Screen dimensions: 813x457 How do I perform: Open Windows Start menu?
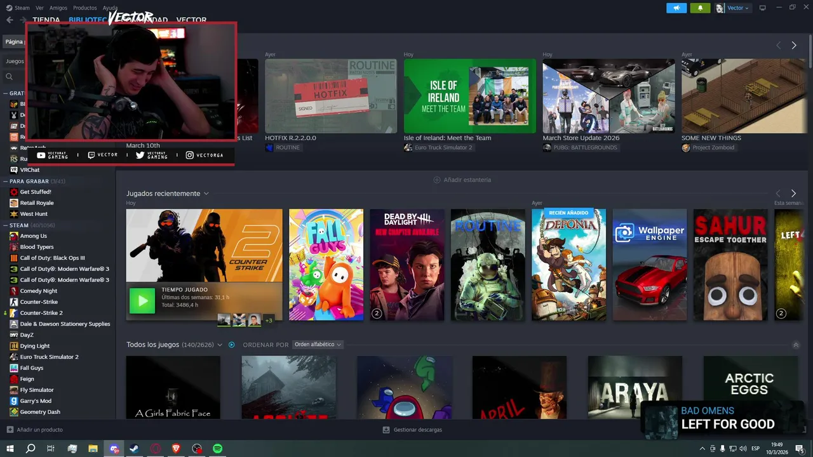pyautogui.click(x=10, y=449)
